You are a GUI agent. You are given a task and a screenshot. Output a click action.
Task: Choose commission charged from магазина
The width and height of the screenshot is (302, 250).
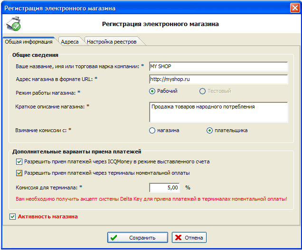coord(152,130)
